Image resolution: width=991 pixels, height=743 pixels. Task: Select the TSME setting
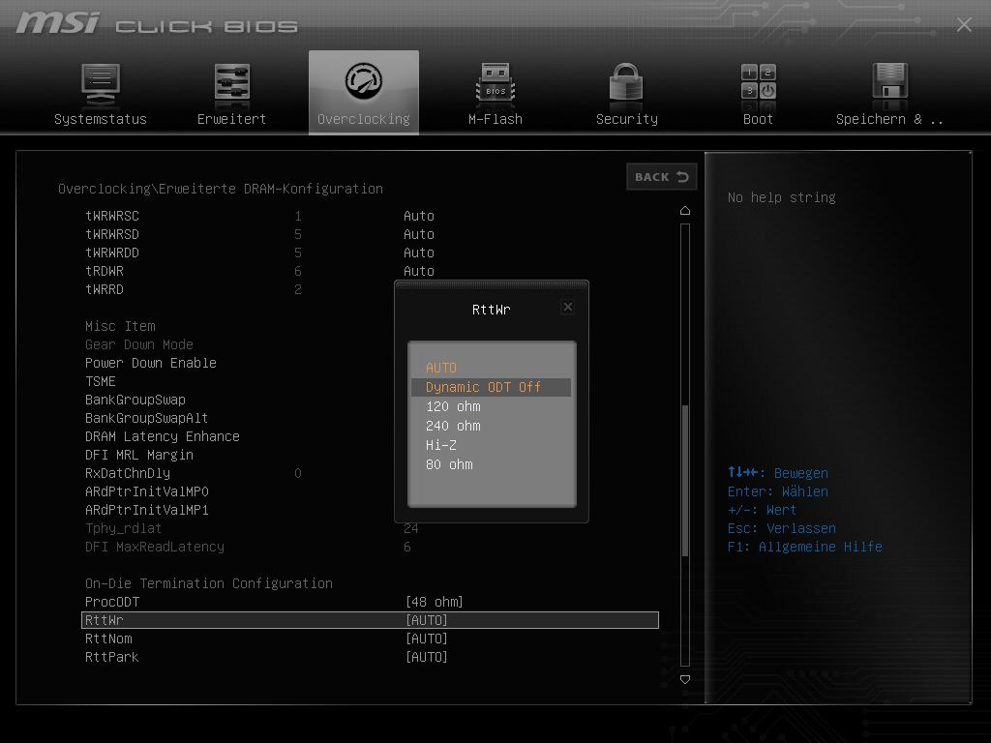(101, 381)
